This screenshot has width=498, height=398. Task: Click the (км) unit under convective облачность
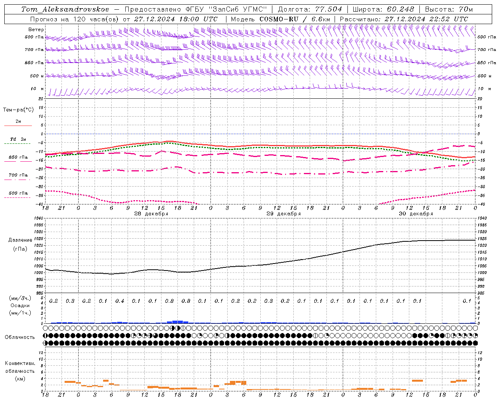click(x=20, y=379)
